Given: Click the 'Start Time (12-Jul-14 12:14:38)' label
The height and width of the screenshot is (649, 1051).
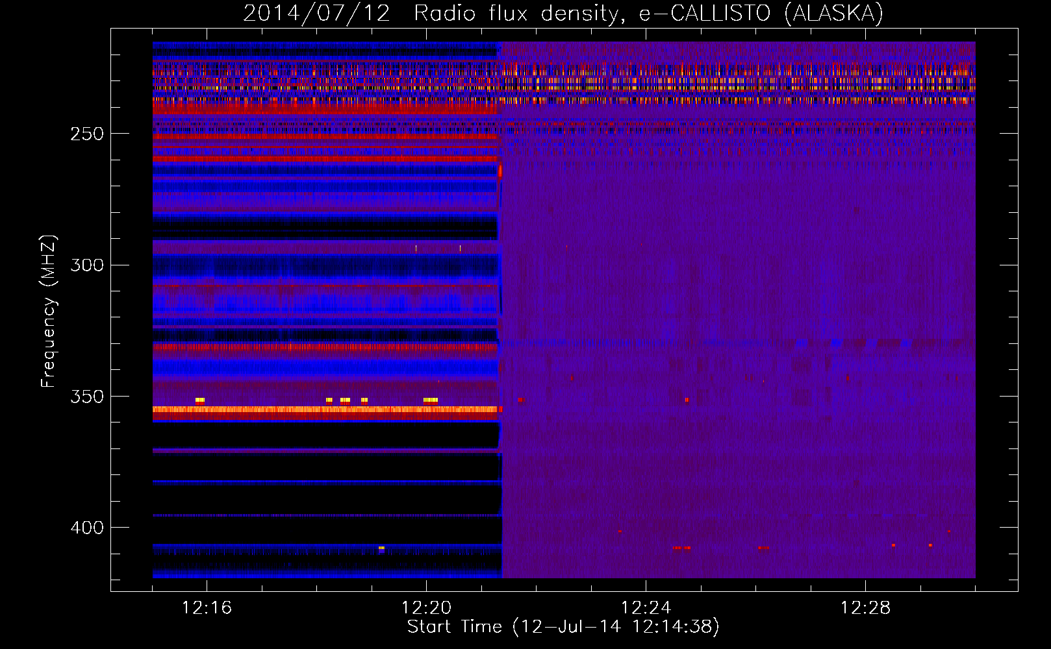Looking at the screenshot, I should point(563,627).
